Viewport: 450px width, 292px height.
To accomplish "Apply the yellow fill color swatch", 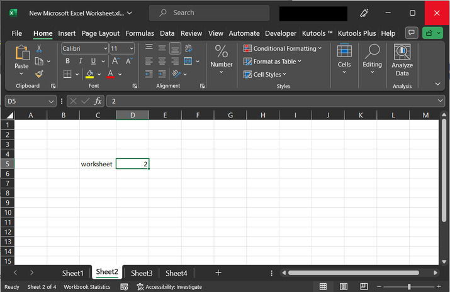I will coord(90,74).
